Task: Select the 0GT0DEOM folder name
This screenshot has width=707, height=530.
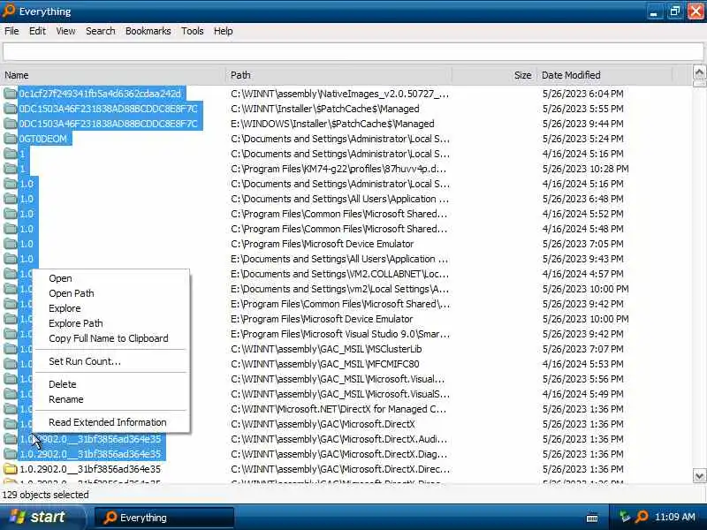Action: [42, 139]
